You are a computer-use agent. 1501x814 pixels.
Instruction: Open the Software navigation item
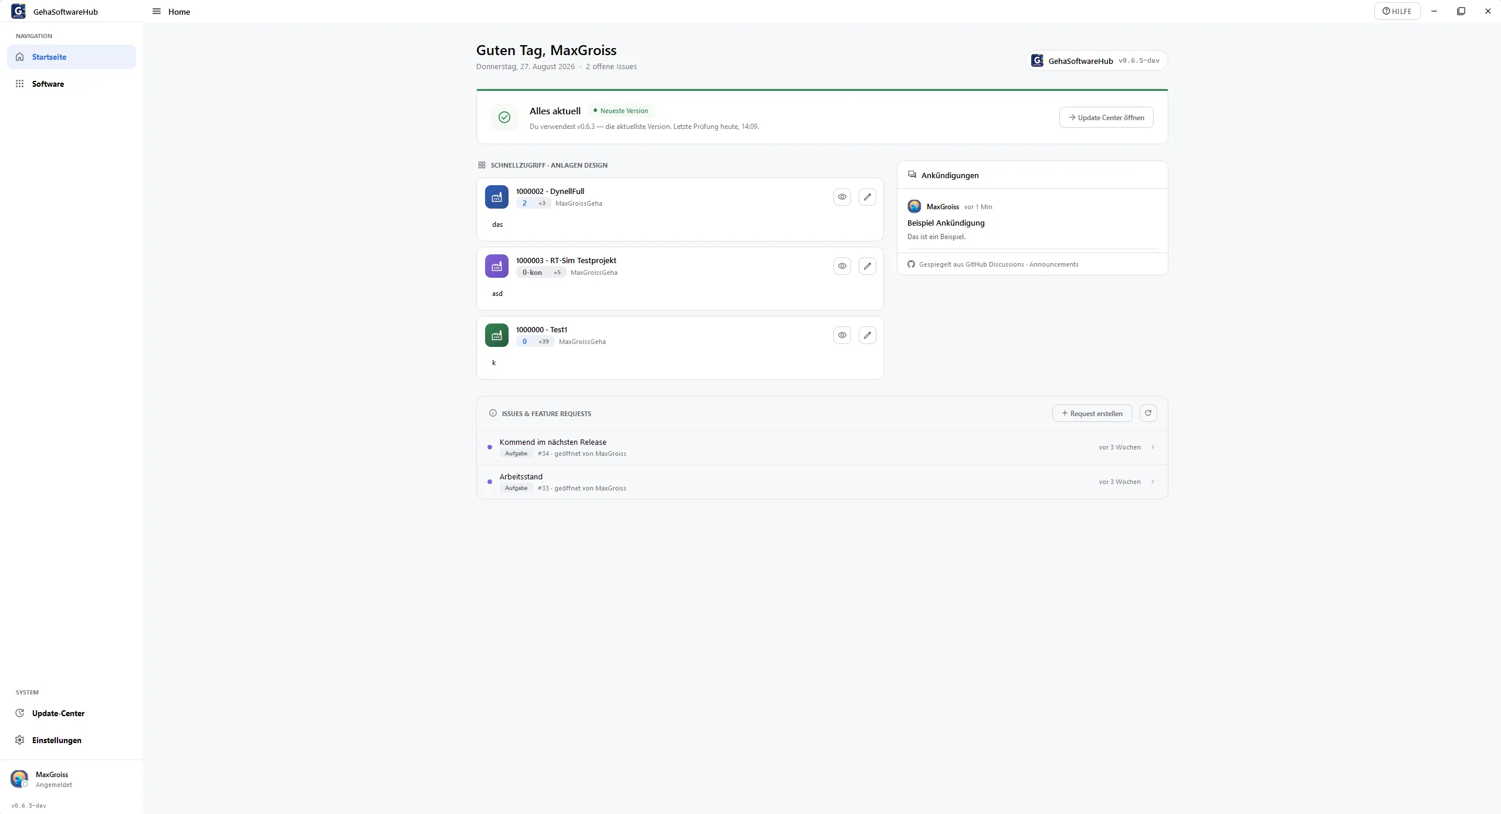click(x=72, y=84)
